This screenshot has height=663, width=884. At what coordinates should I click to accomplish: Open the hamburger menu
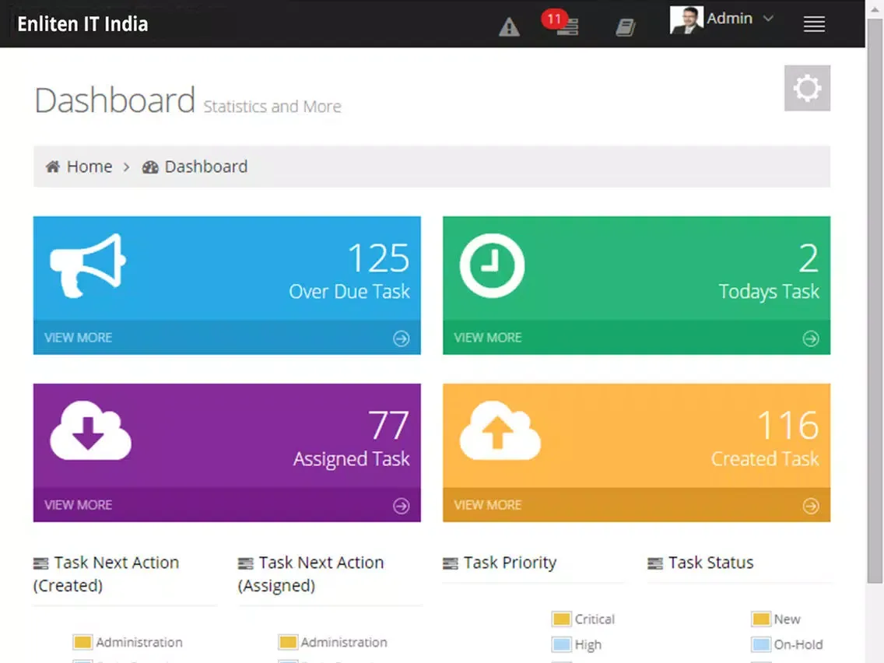pos(814,24)
